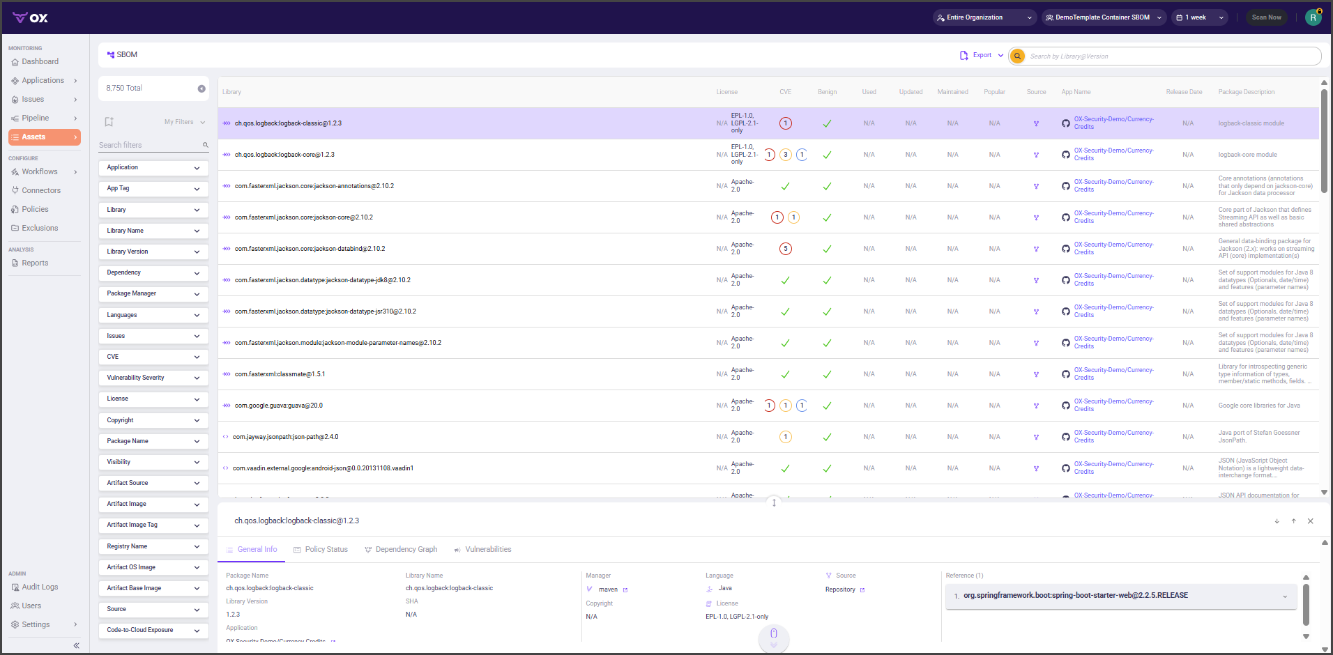Collapse the filter panel via the 8,750 Total arrow
The width and height of the screenshot is (1333, 655).
coord(201,88)
